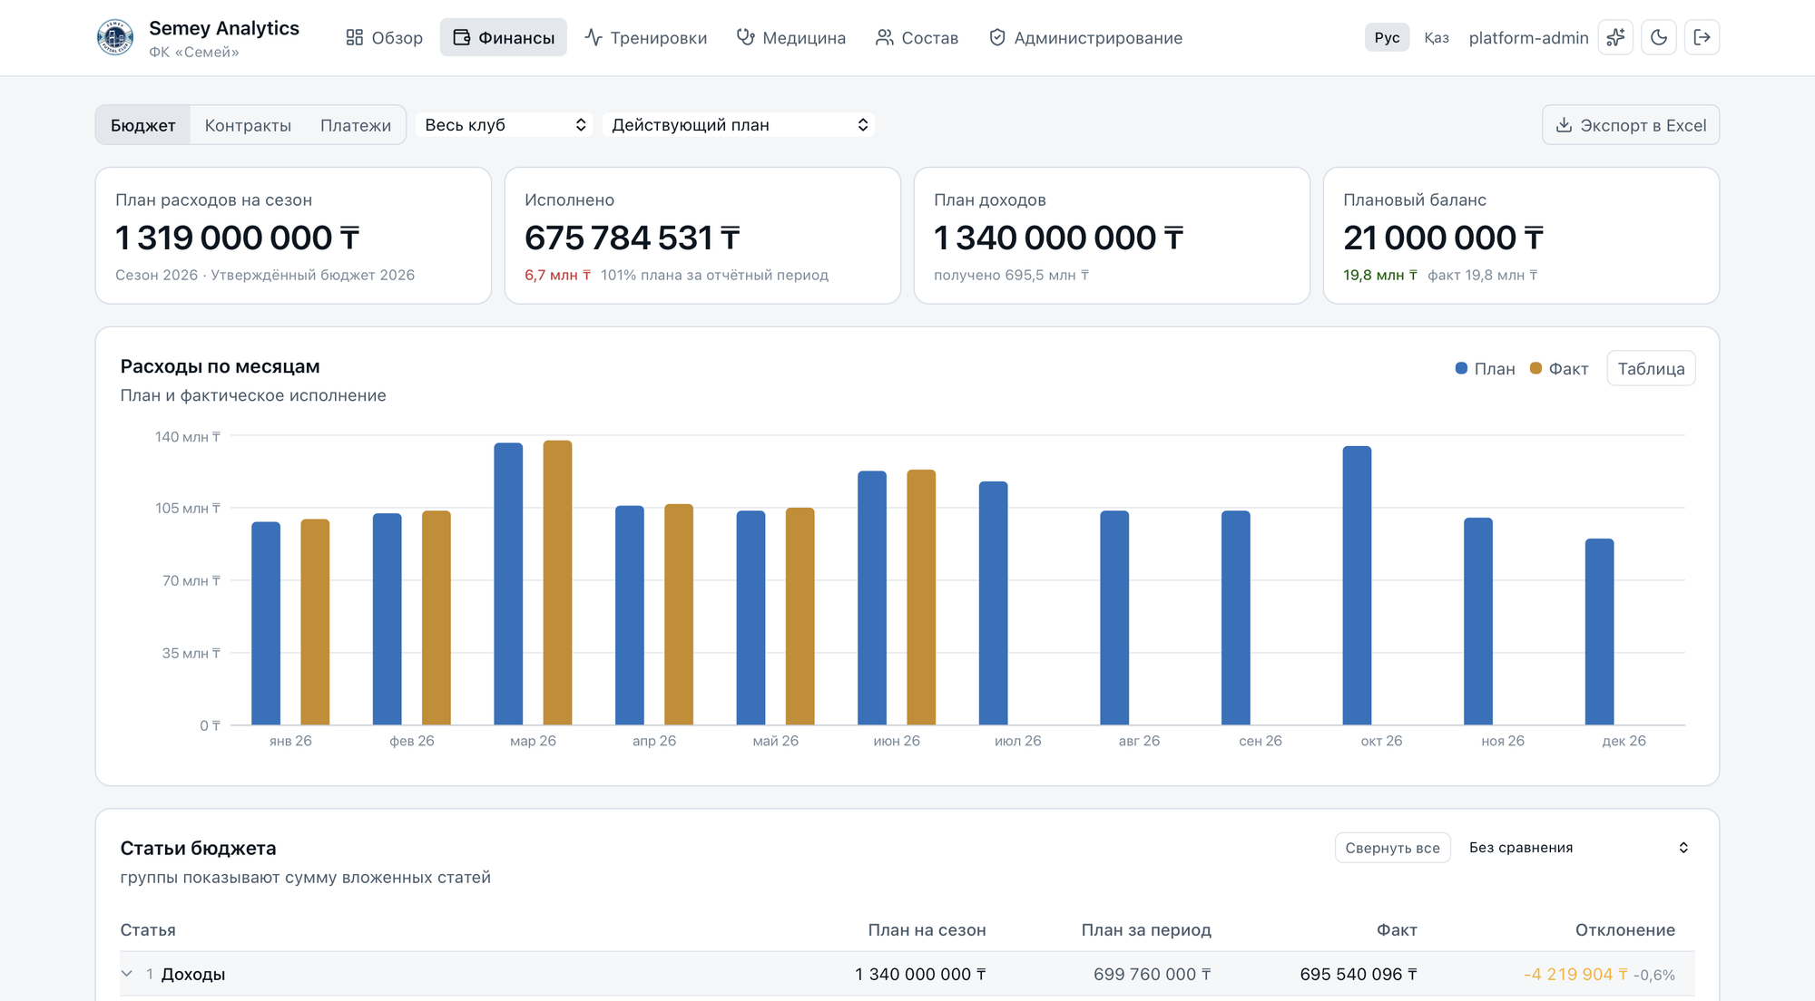
Task: Open the Финансы navigation section
Action: pos(504,37)
